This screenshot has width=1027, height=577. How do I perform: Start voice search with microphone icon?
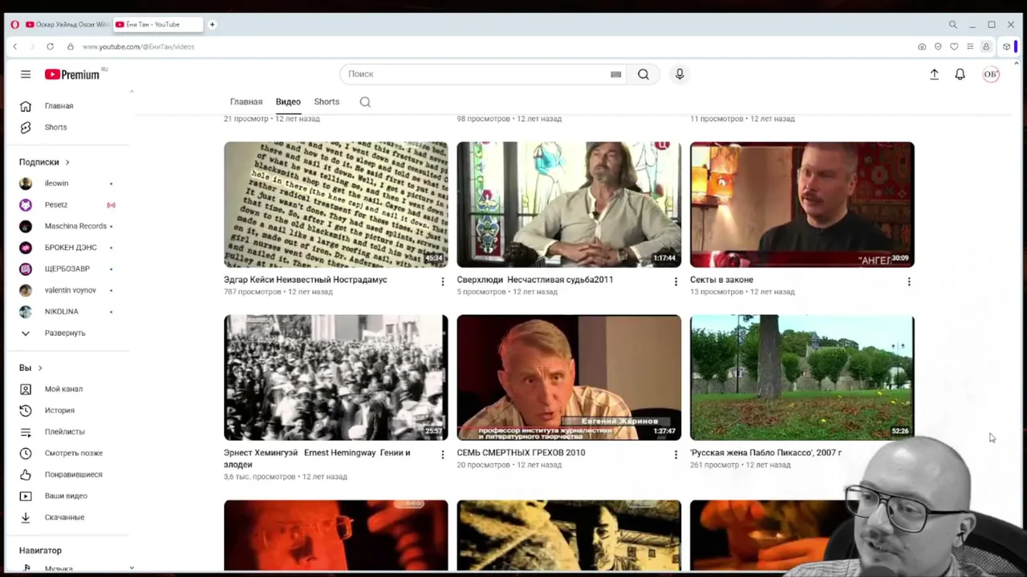pos(680,75)
